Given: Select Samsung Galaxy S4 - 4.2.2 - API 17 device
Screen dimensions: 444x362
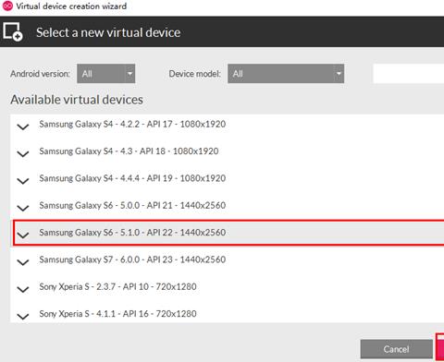Looking at the screenshot, I should coord(132,124).
